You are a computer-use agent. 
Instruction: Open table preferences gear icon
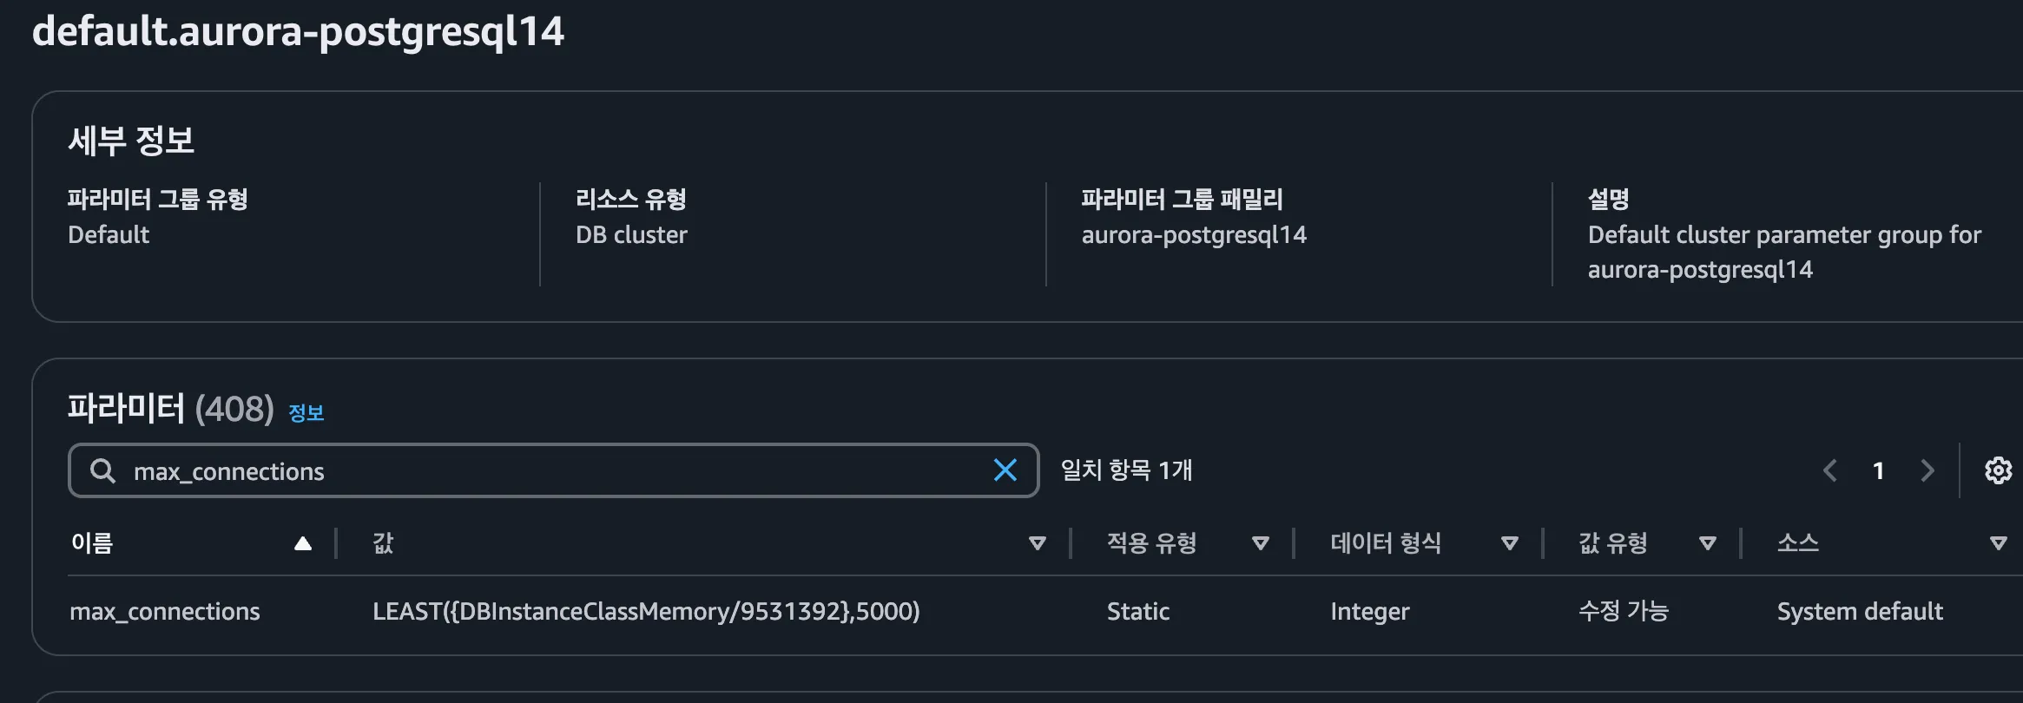[1998, 470]
